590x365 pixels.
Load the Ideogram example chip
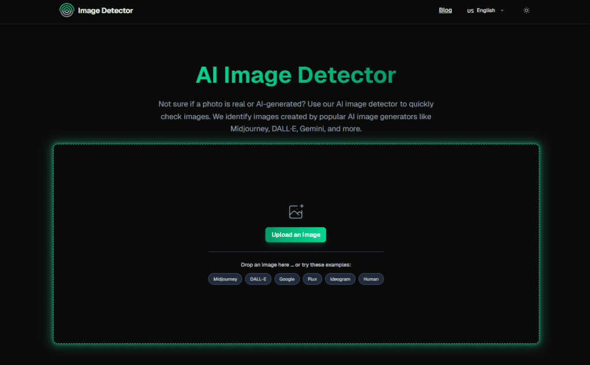340,279
